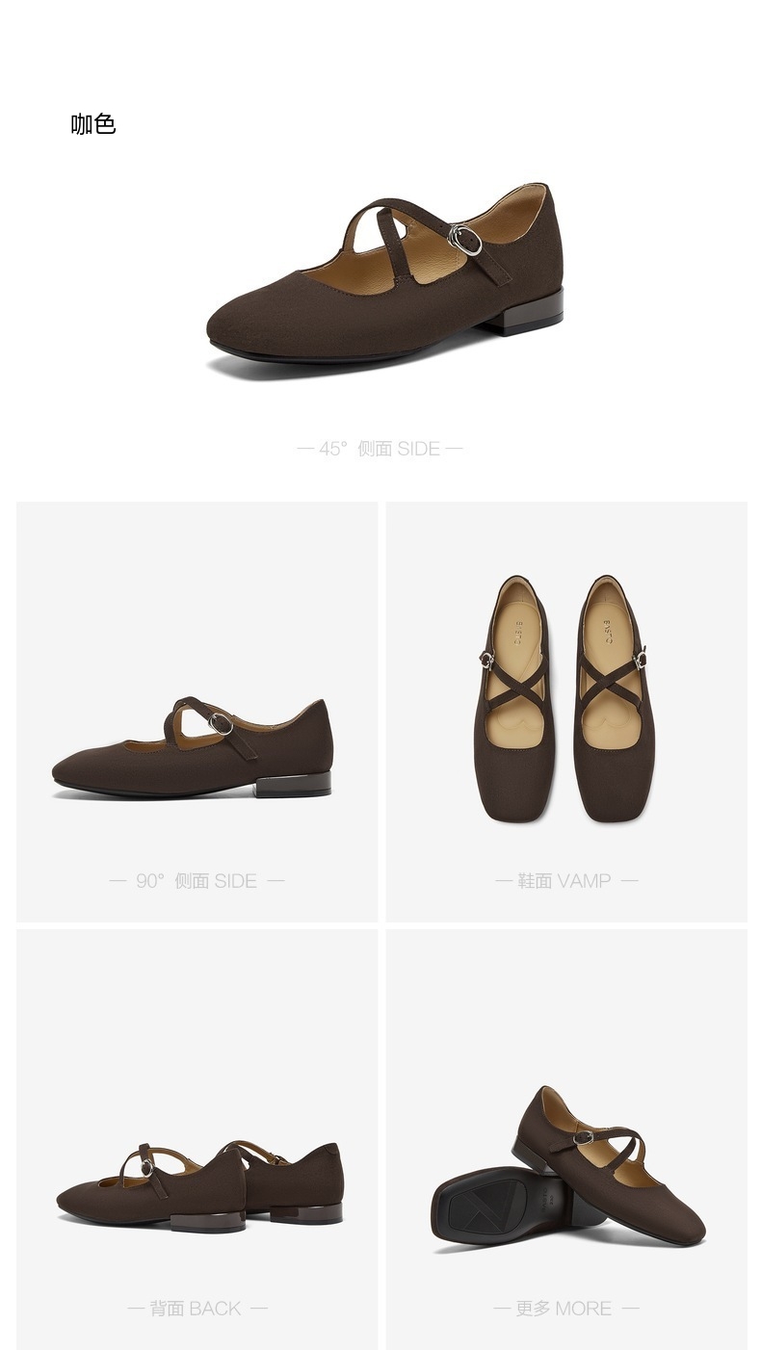Open the large 45° side shoe photo
Viewport: 761px width, 1350px height.
[x=384, y=273]
